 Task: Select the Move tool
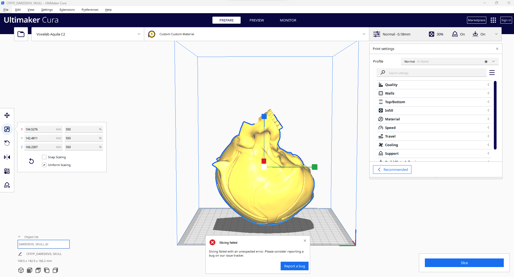[x=7, y=115]
